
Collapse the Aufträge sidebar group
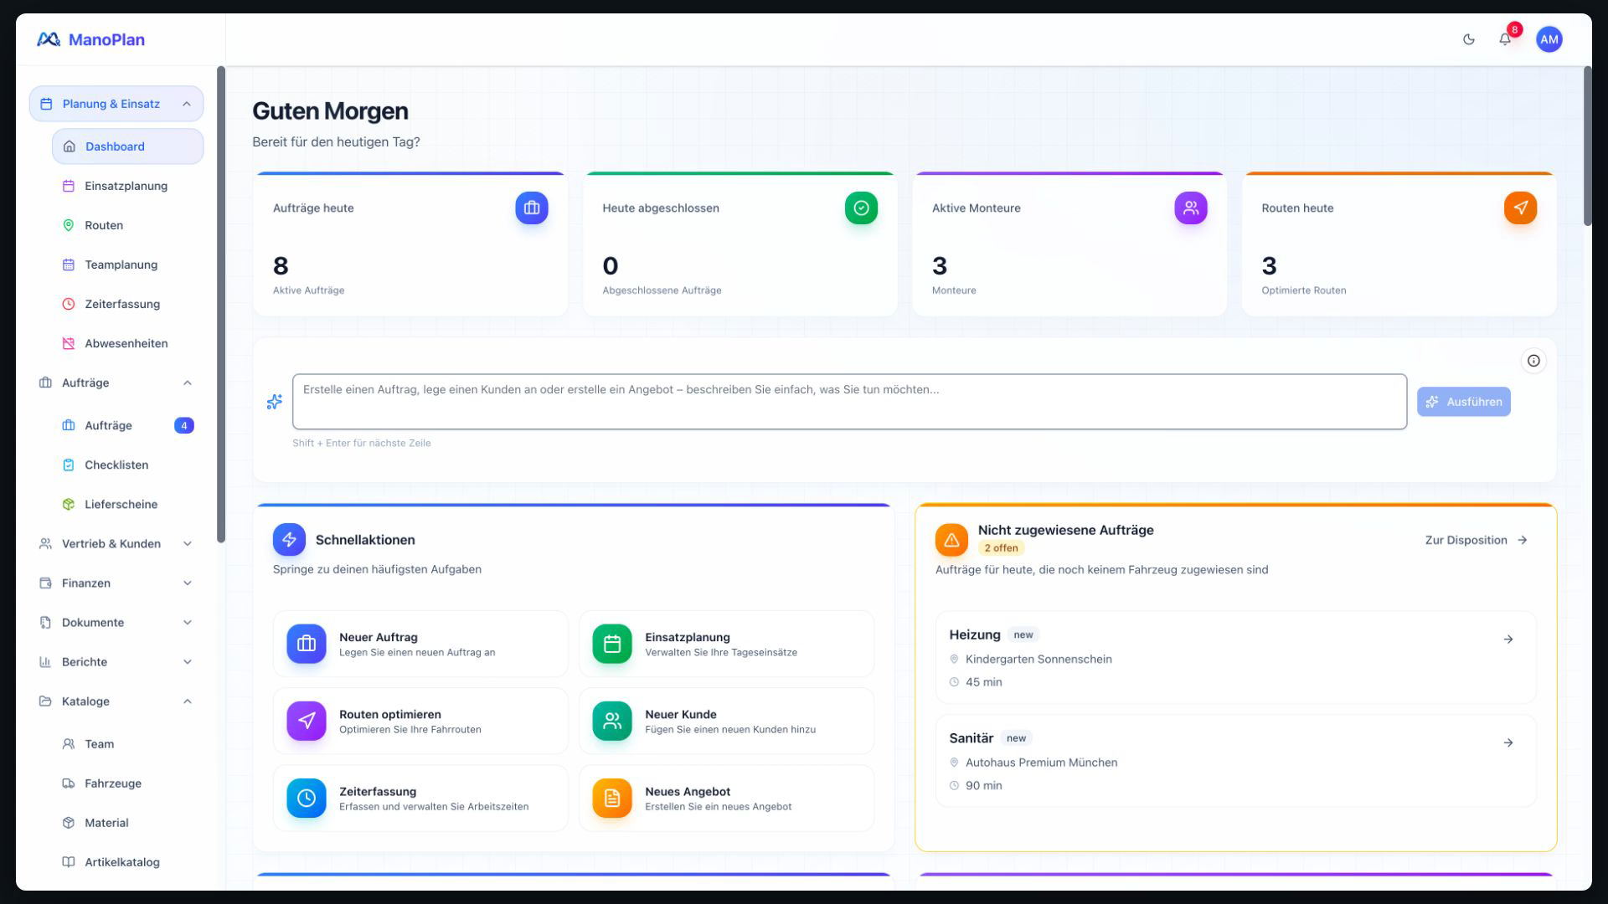pos(116,383)
